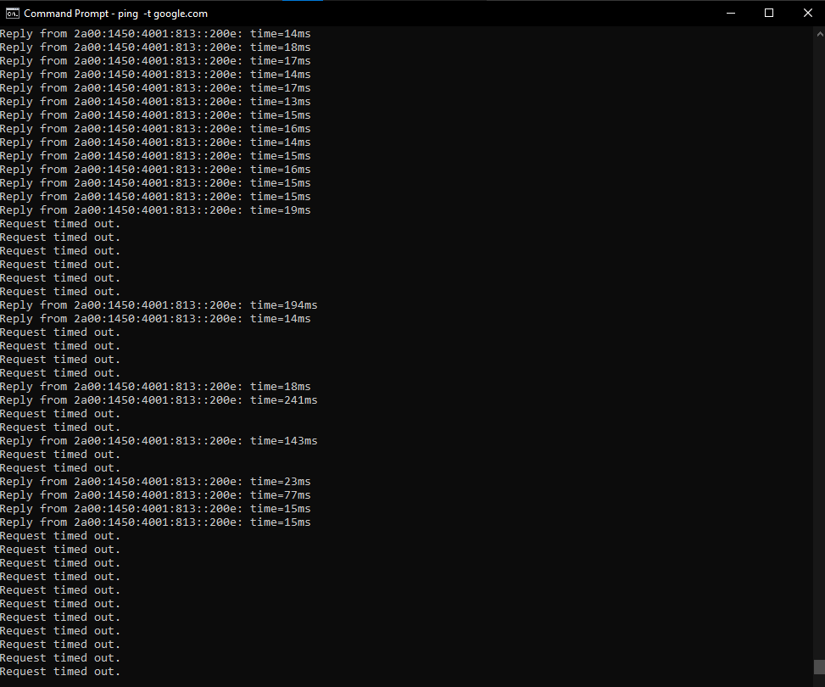Select the reply line showing time=241ms
825x687 pixels.
(159, 400)
